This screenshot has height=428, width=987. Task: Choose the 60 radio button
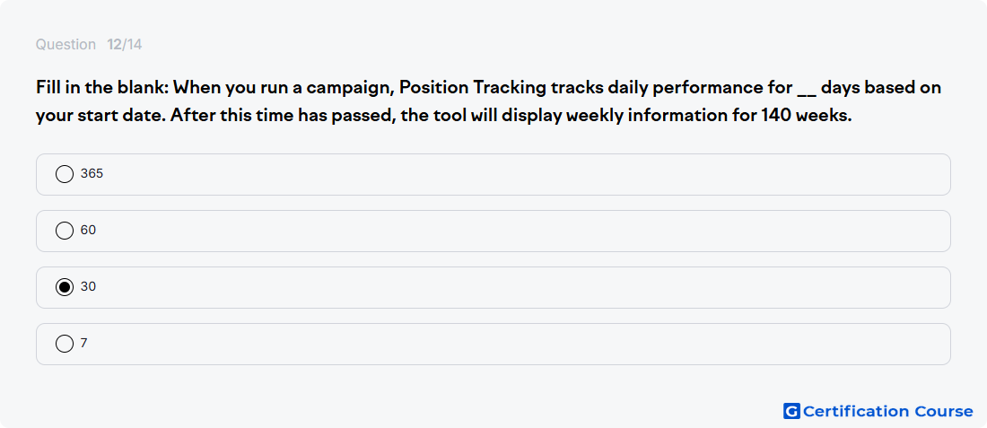click(x=65, y=231)
